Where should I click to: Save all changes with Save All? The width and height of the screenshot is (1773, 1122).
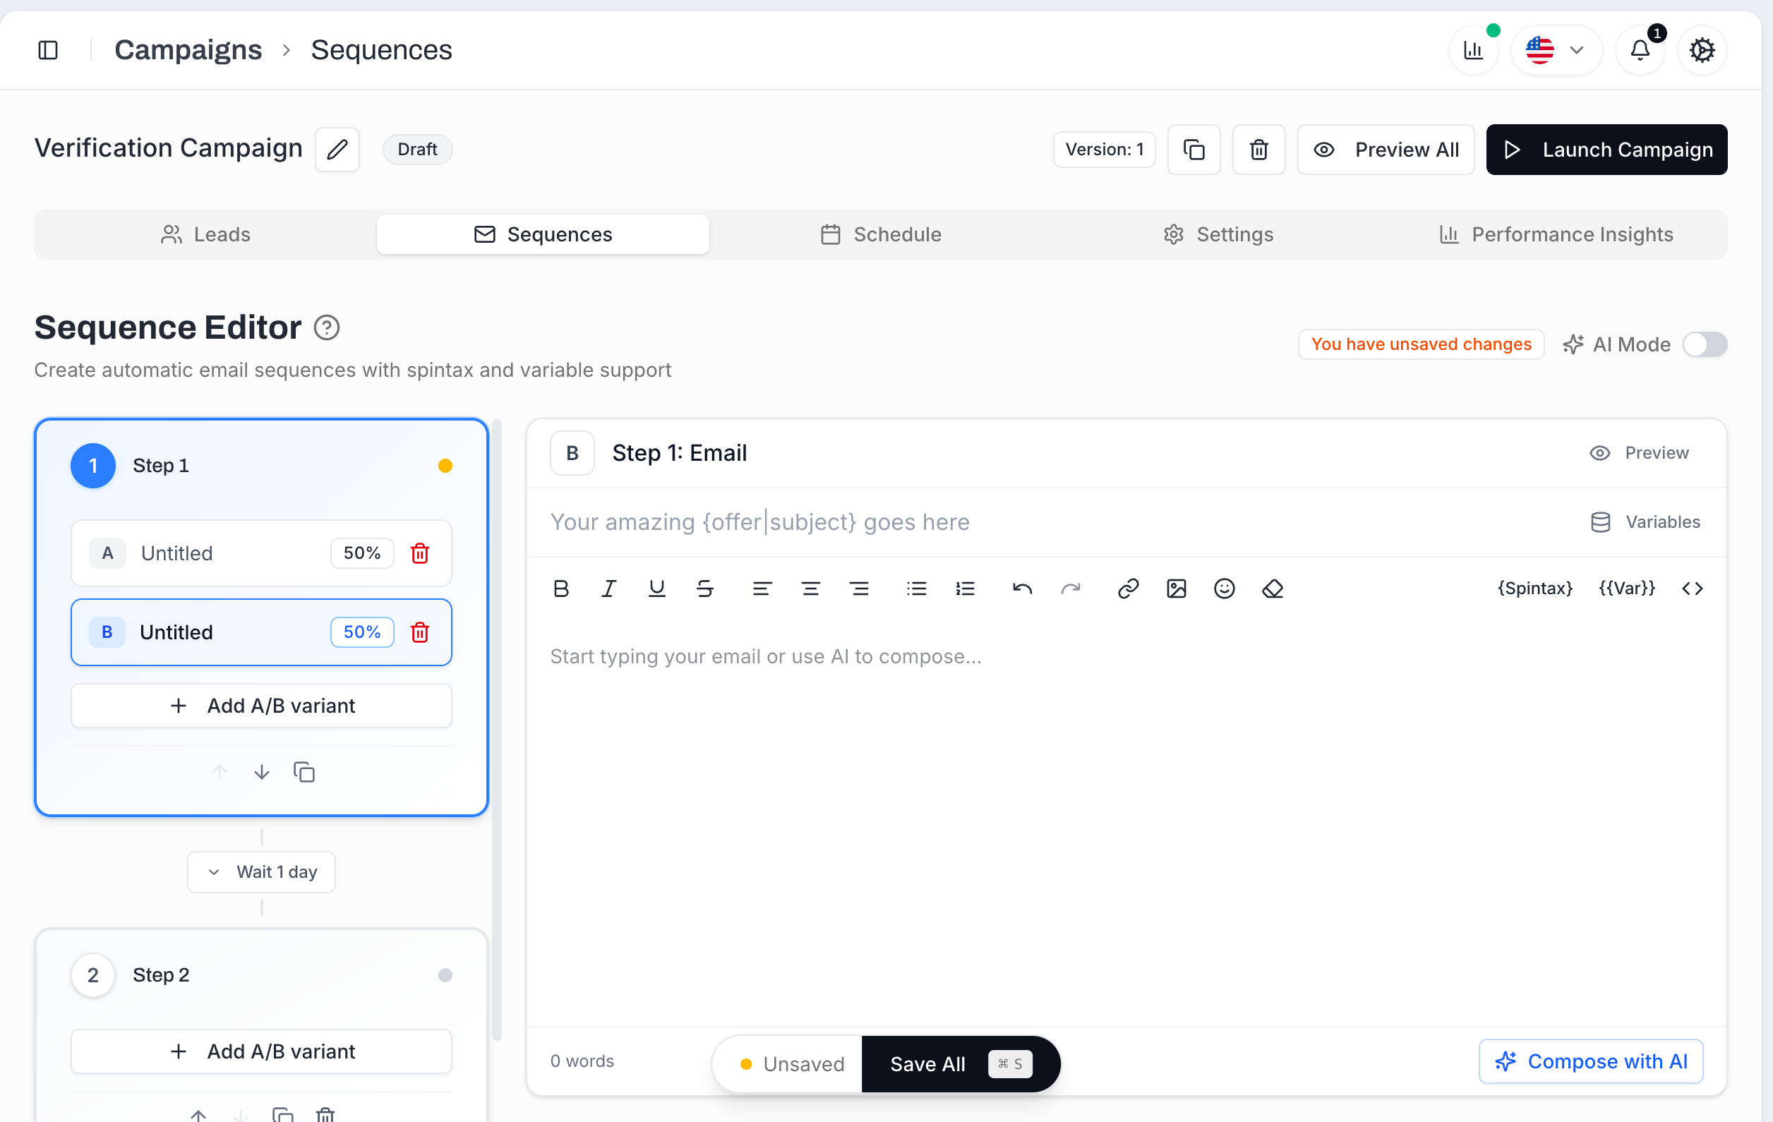[960, 1064]
